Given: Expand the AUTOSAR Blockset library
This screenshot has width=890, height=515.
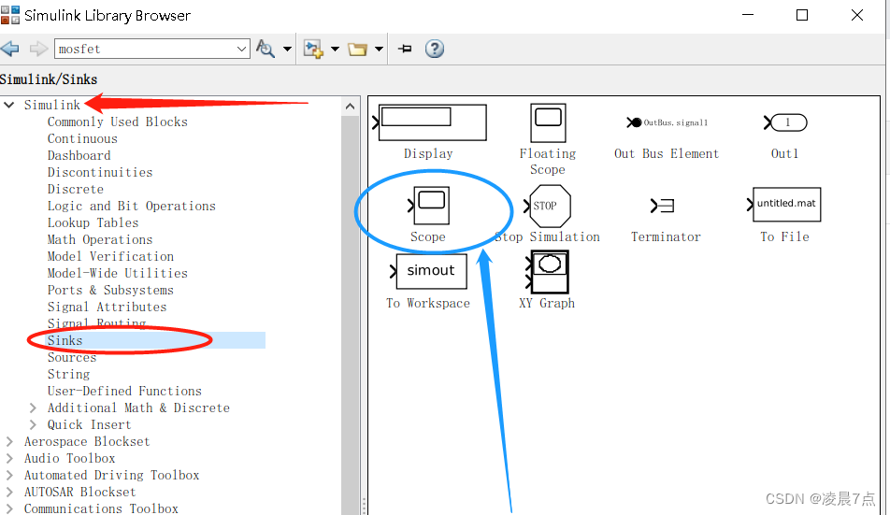Looking at the screenshot, I should click(x=9, y=492).
